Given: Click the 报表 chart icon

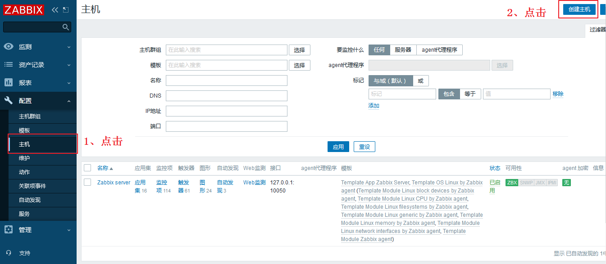Looking at the screenshot, I should (x=9, y=82).
